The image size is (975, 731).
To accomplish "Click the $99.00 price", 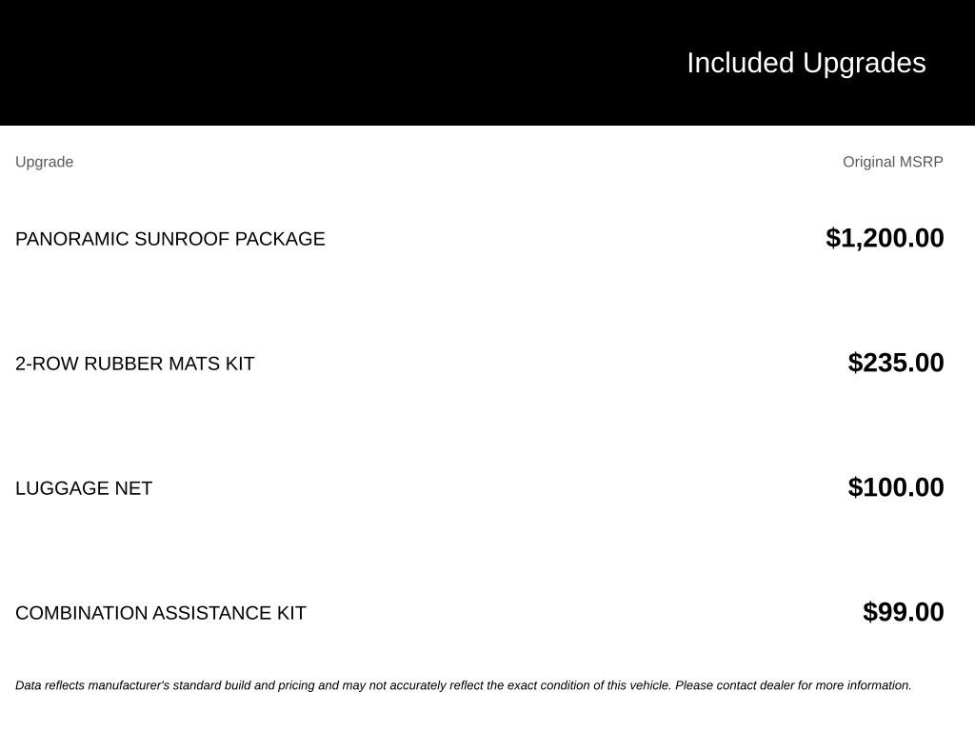I will tap(903, 612).
